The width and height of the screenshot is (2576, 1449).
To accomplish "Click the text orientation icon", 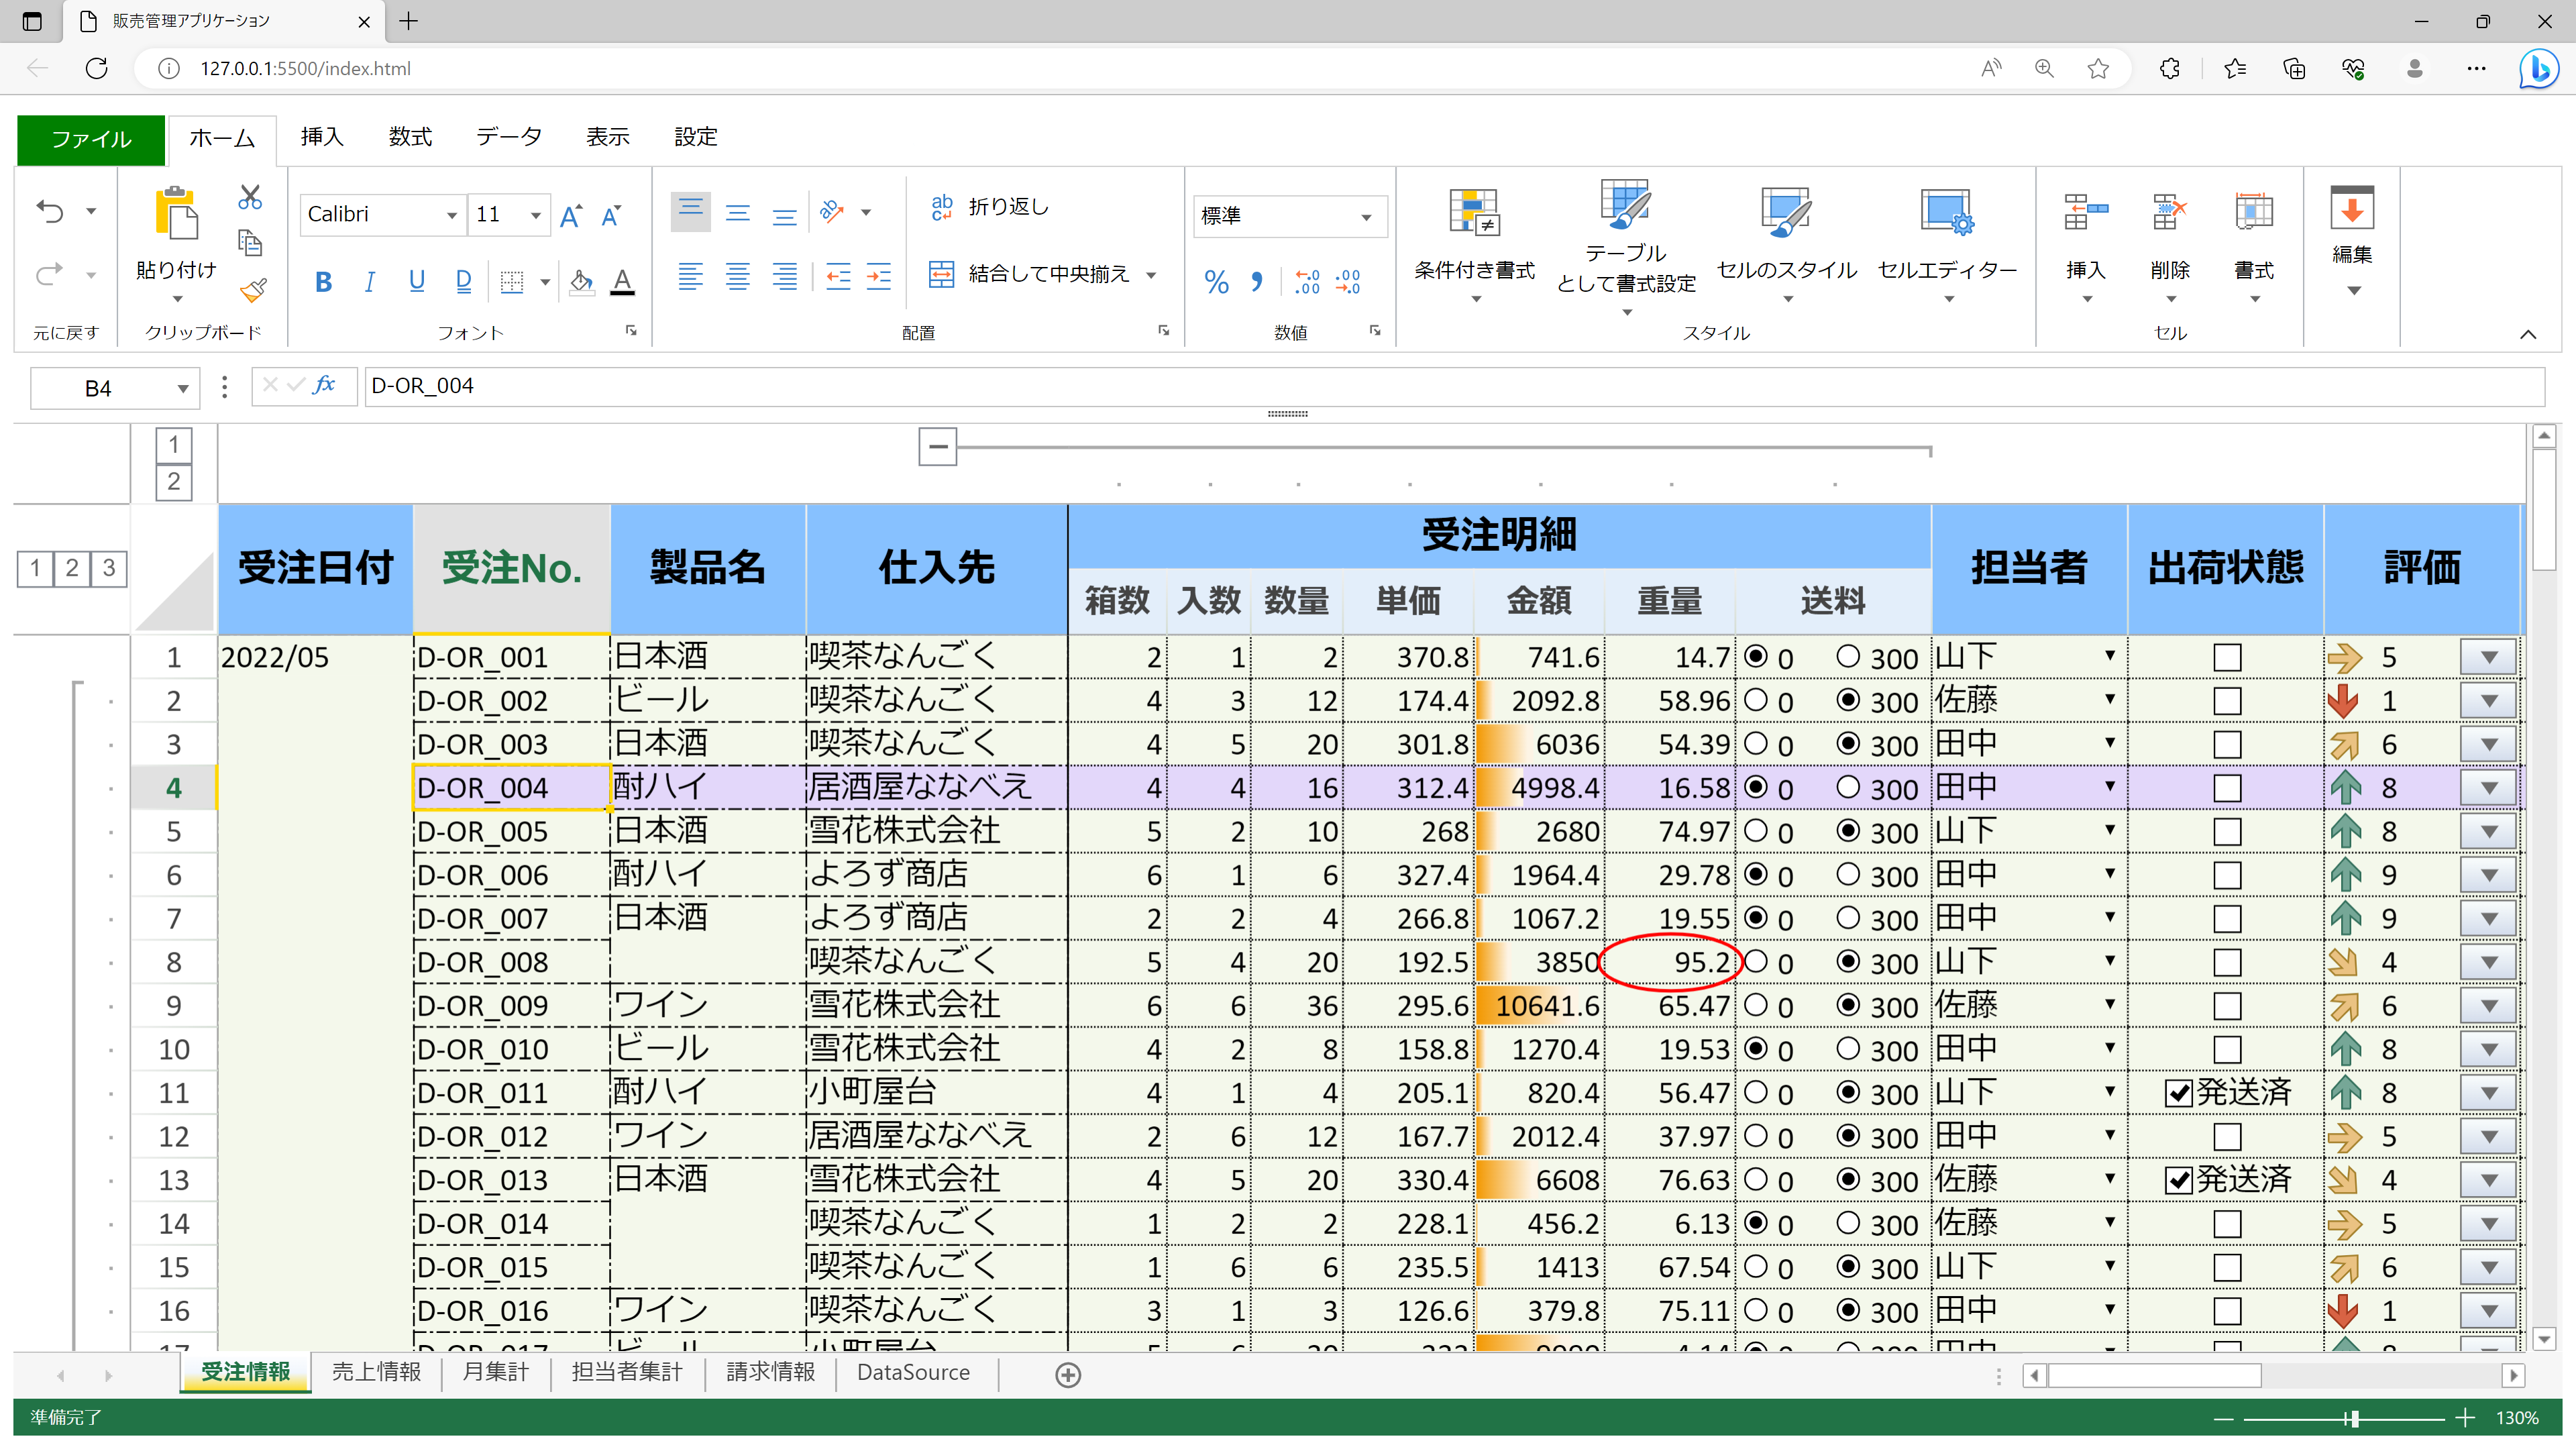I will pos(832,211).
